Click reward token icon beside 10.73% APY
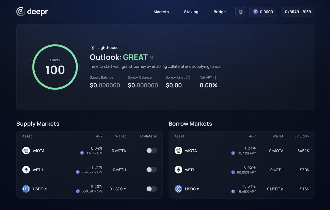 [233, 153]
